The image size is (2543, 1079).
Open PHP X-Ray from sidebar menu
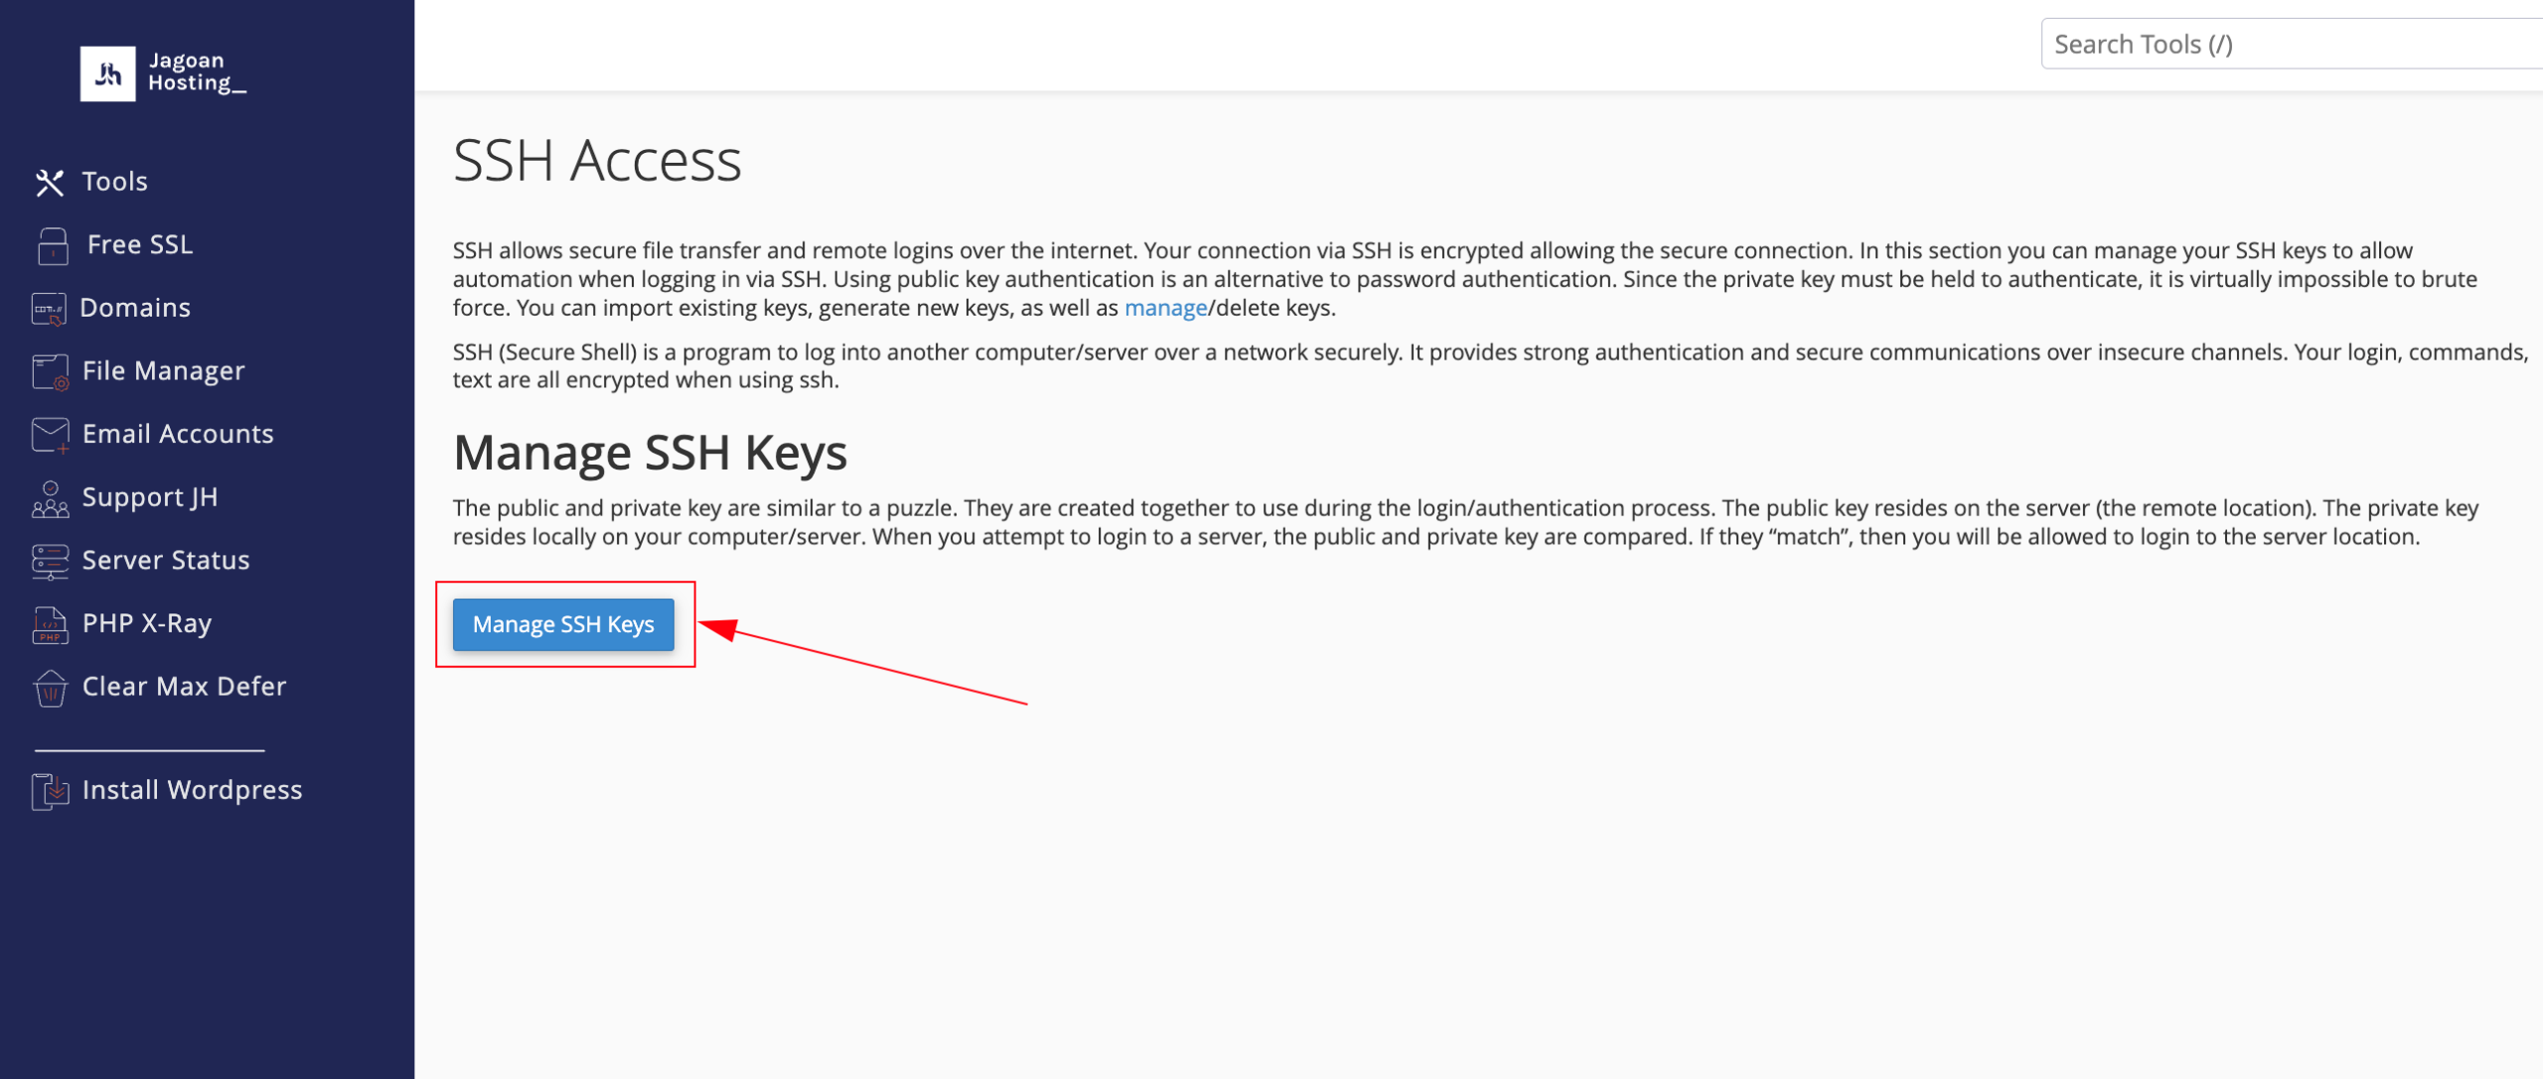coord(147,623)
